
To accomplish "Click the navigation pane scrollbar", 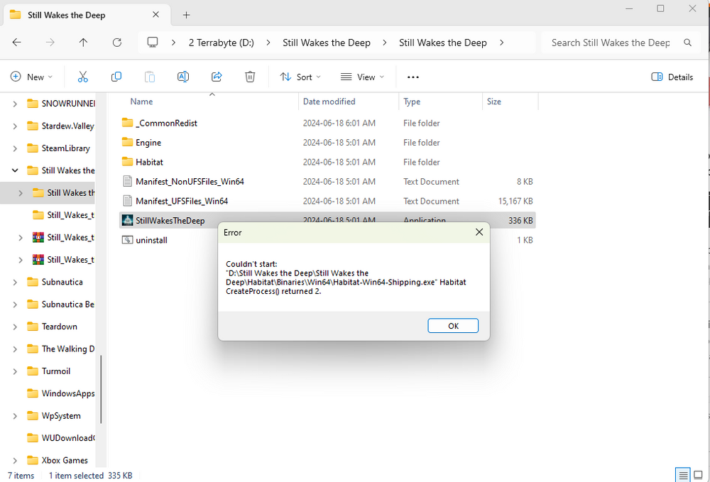I will [x=101, y=389].
